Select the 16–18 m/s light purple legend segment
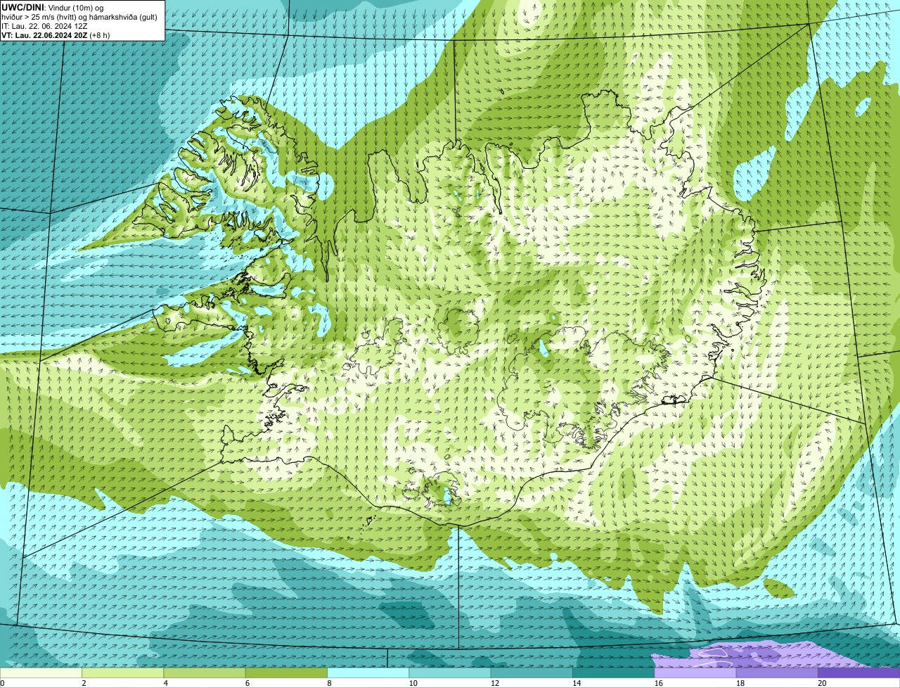900x688 pixels. pos(695,673)
